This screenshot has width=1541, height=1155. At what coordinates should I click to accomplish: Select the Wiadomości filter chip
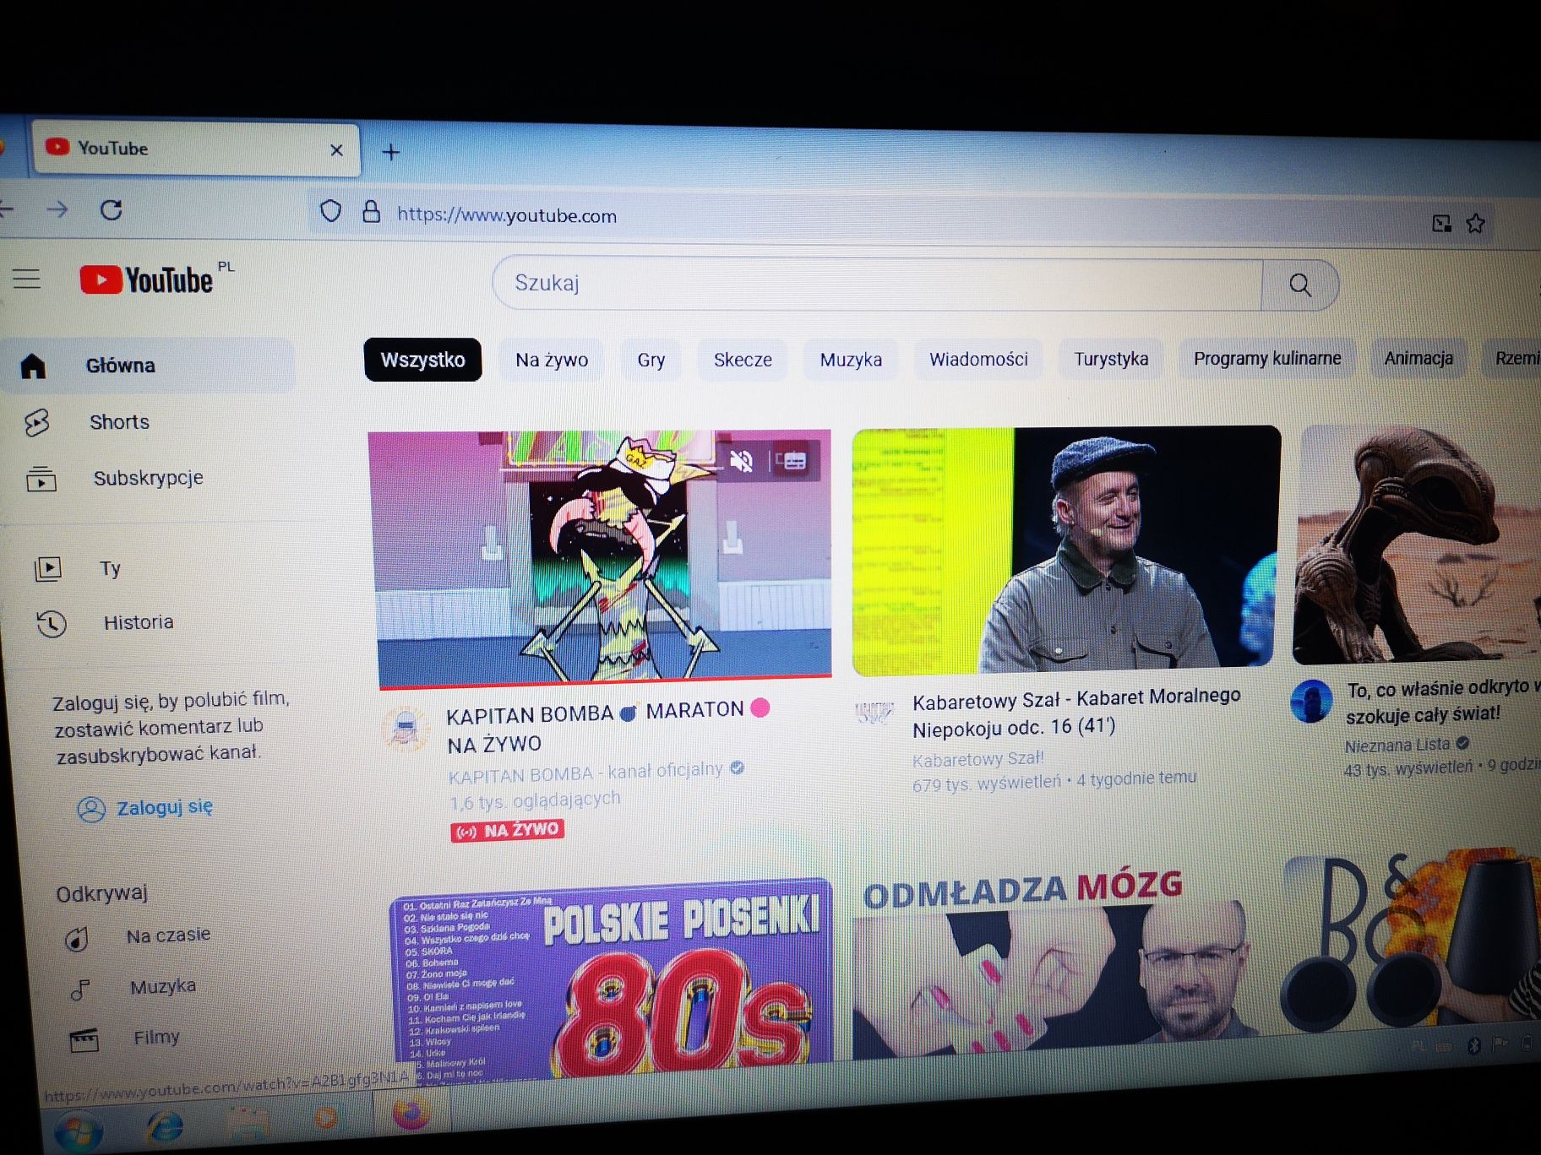(x=978, y=359)
